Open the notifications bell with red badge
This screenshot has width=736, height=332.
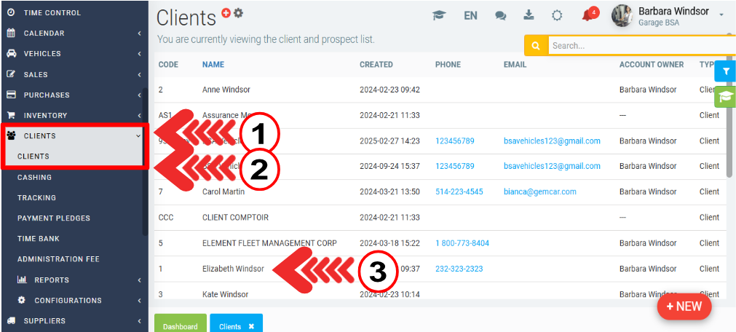pyautogui.click(x=588, y=15)
